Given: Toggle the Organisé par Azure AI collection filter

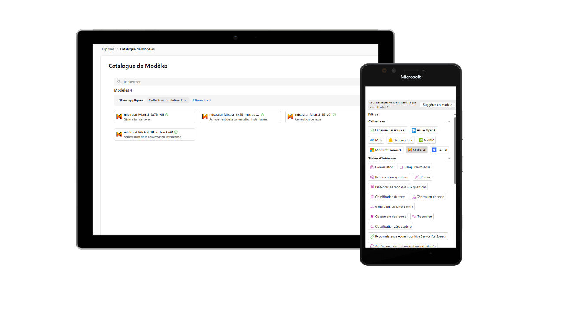Looking at the screenshot, I should (388, 130).
